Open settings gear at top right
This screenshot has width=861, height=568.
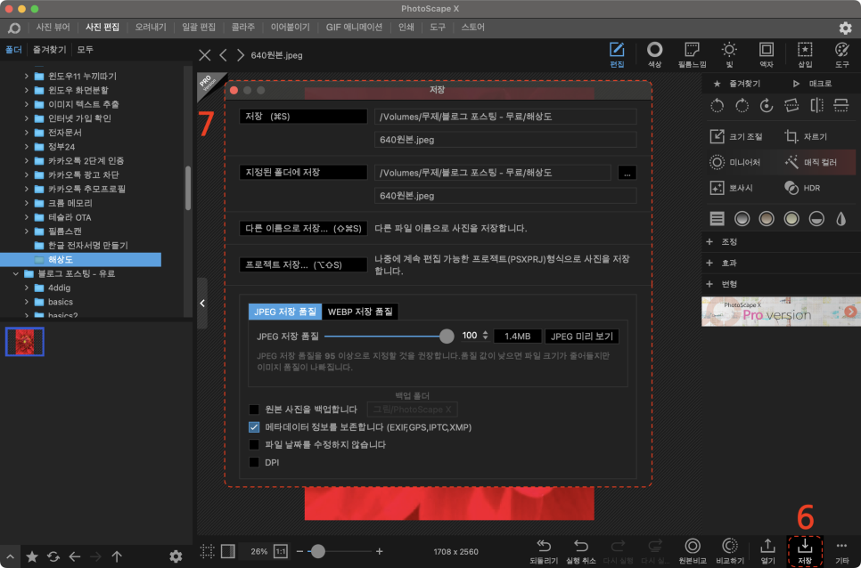click(845, 28)
